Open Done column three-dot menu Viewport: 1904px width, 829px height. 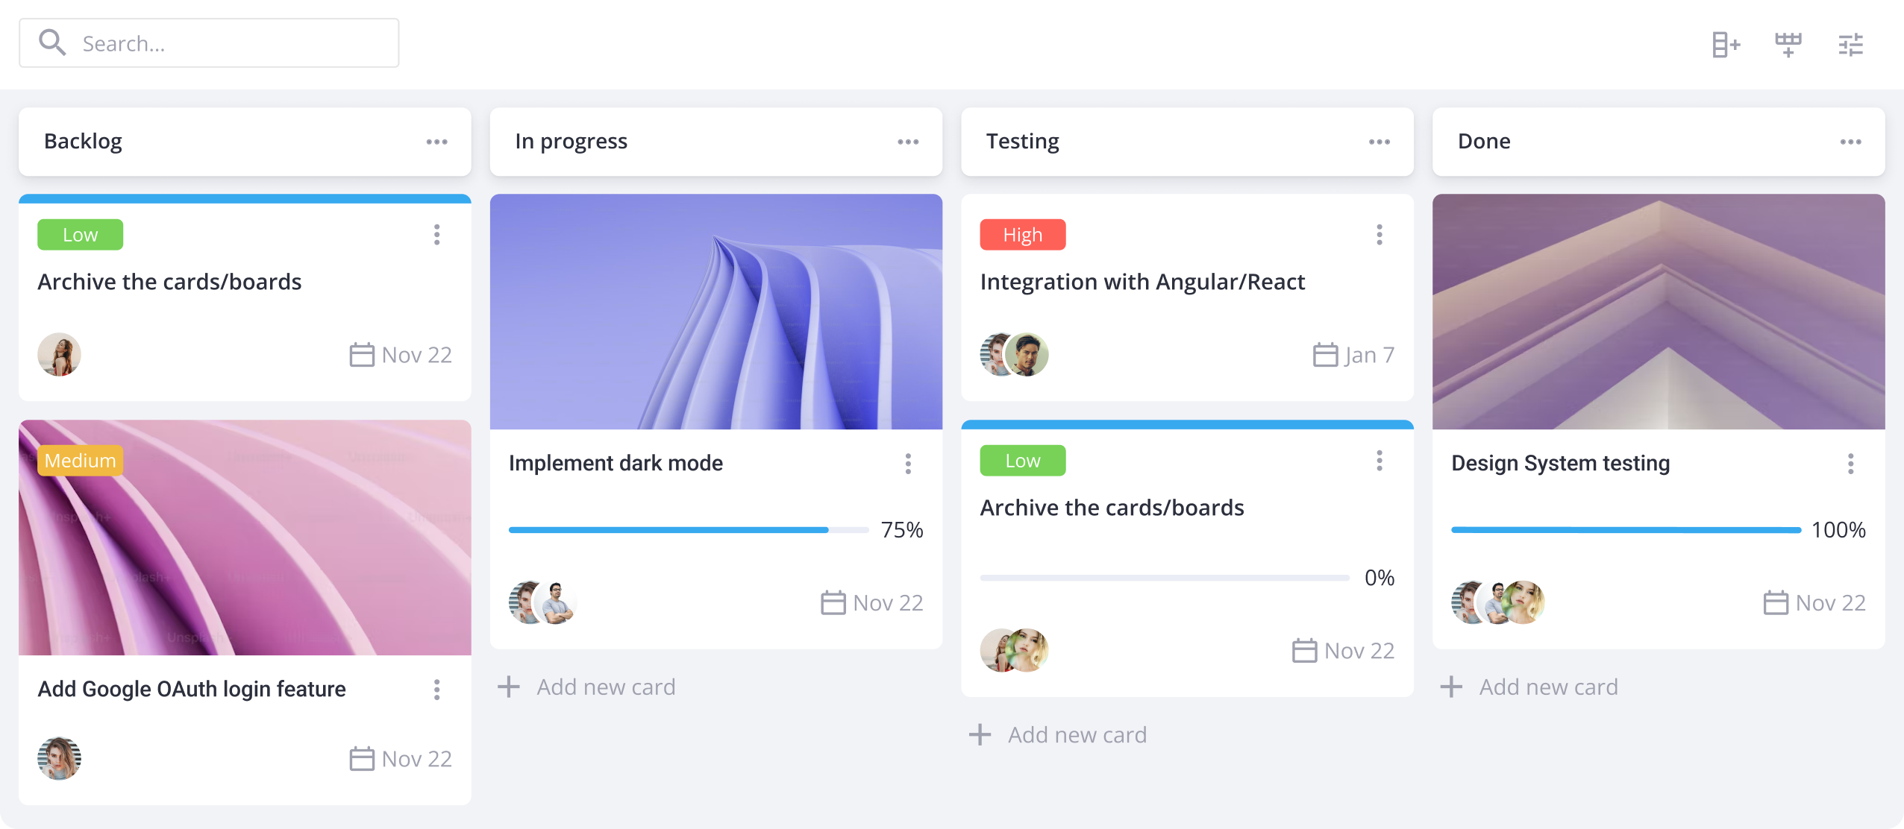pyautogui.click(x=1851, y=142)
